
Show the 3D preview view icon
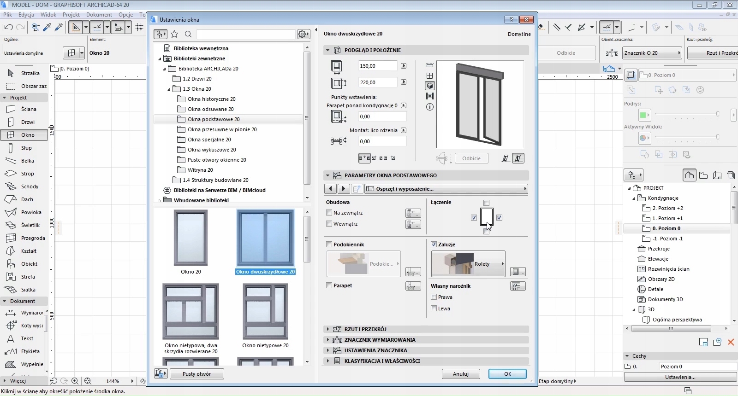[430, 86]
